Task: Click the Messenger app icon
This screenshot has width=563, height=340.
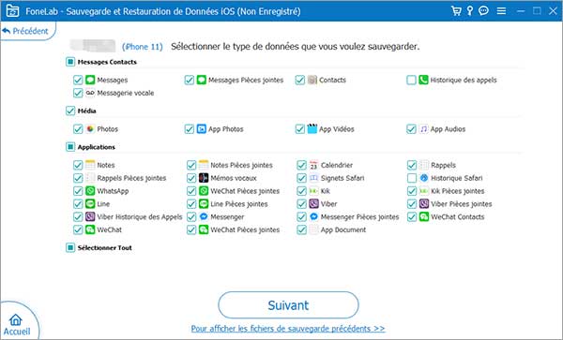Action: (204, 216)
